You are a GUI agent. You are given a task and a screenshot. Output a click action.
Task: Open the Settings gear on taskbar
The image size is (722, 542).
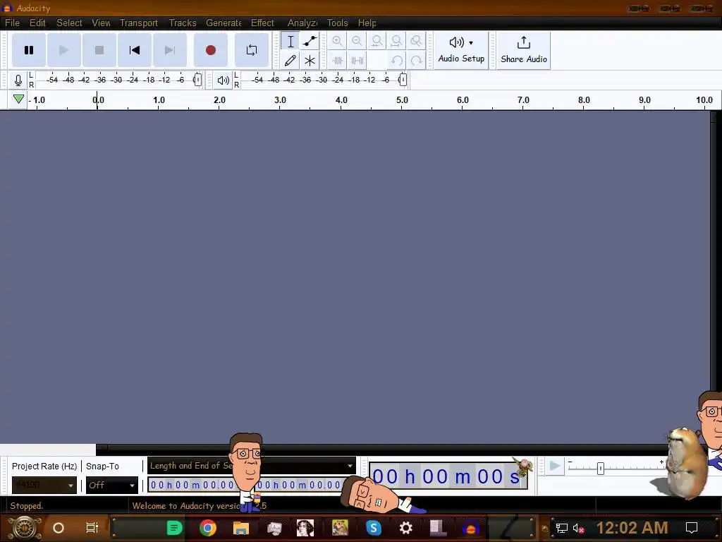point(405,528)
